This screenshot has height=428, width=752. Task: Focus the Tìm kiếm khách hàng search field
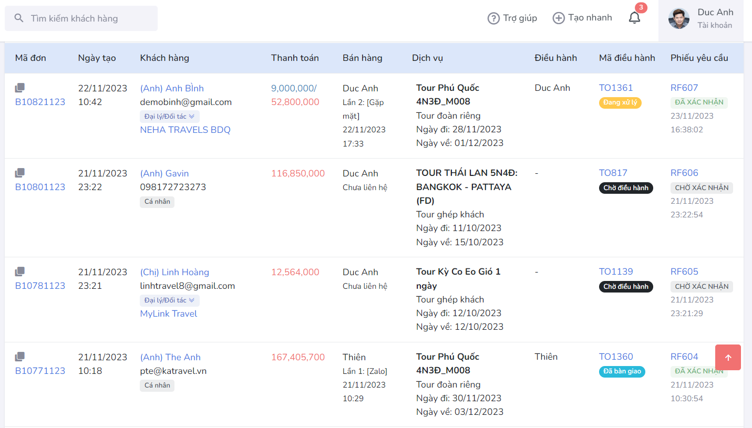(x=81, y=18)
